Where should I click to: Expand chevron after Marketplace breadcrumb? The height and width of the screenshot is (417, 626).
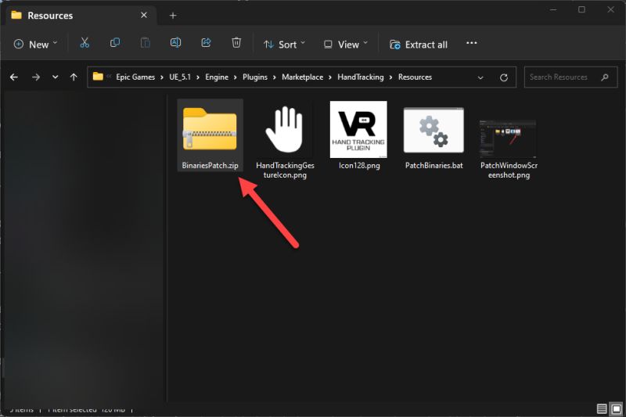coord(330,77)
